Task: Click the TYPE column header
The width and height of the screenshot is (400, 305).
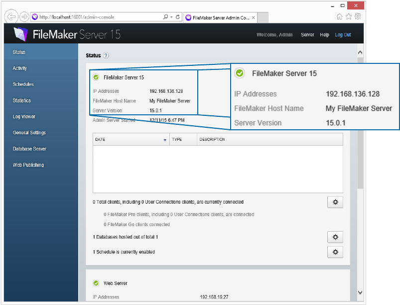Action: point(183,139)
